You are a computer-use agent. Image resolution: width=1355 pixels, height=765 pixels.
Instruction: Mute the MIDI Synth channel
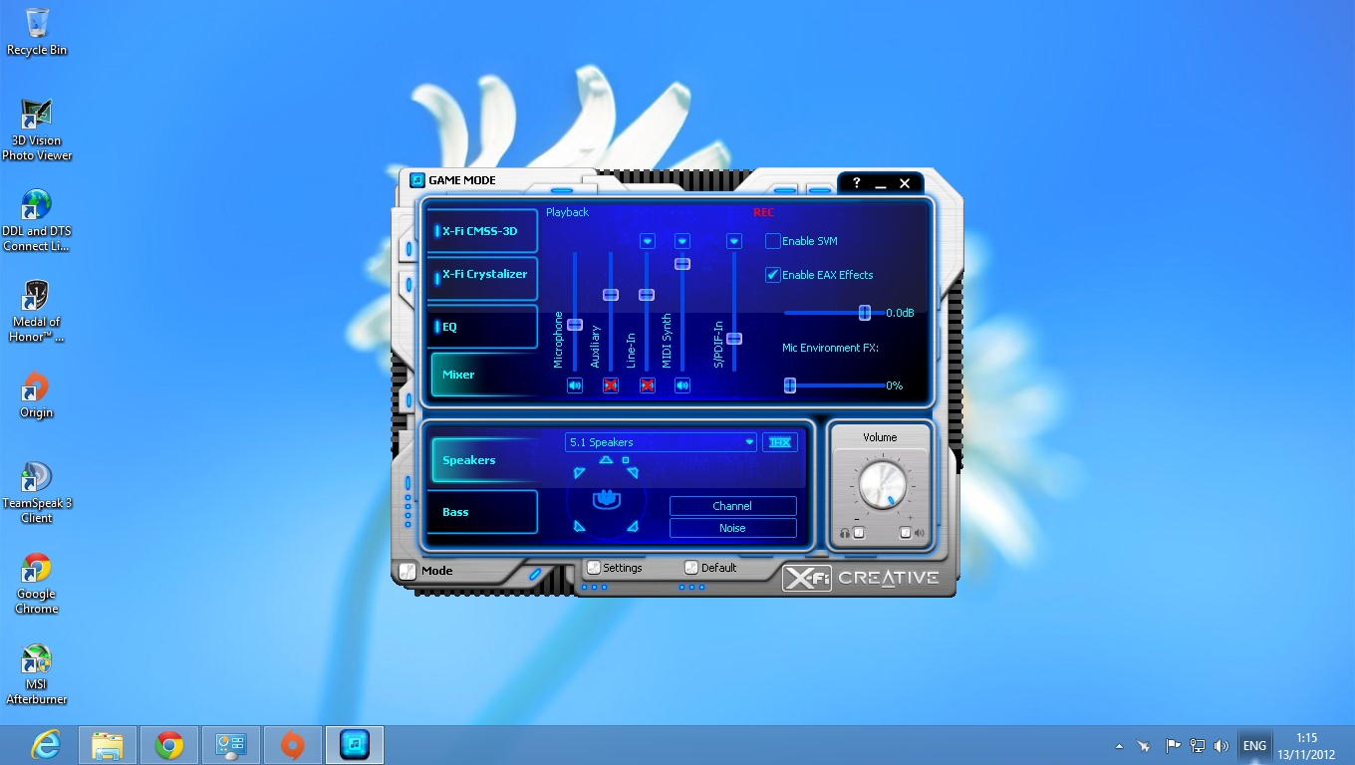[x=682, y=385]
